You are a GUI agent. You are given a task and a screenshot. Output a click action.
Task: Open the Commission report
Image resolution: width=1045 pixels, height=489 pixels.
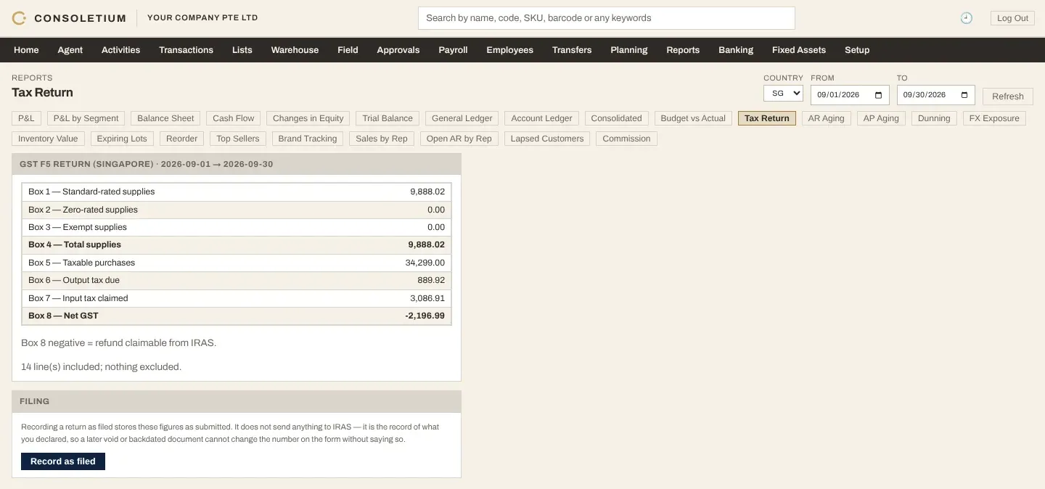626,139
